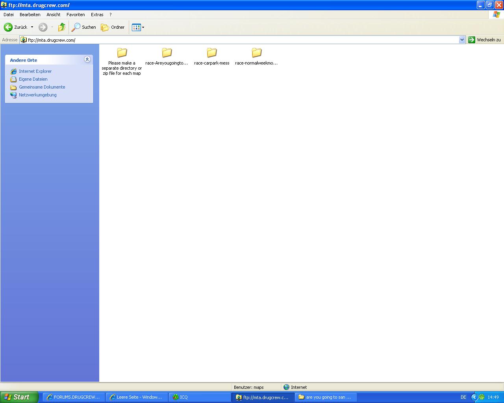Screen dimensions: 504x403
Task: Click the green Zurück back arrow
Action: point(8,27)
